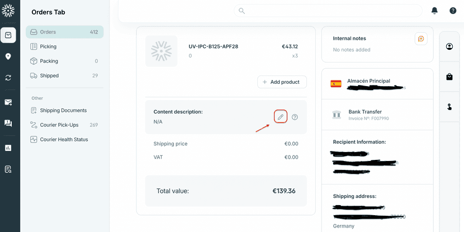464x232 pixels.
Task: Open notifications bell icon
Action: pos(434,11)
